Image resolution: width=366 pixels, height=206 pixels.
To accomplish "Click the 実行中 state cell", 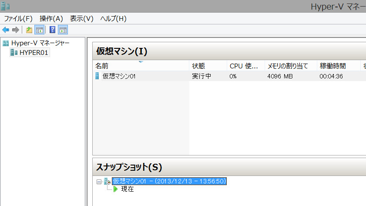I will click(201, 76).
